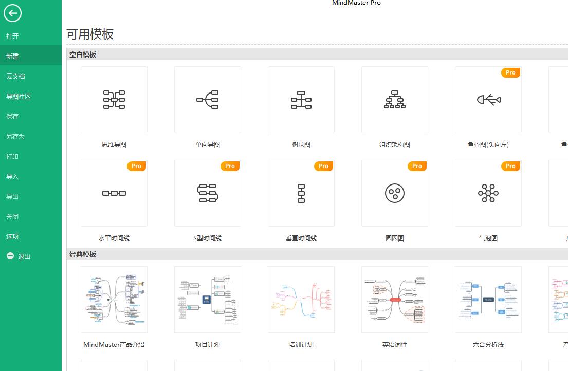Click the 英语词性 caption
568x371 pixels.
pos(395,345)
